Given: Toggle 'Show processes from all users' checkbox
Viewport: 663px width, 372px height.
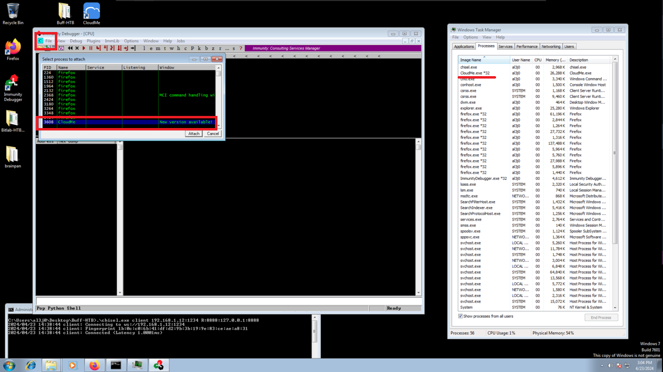Looking at the screenshot, I should click(x=461, y=316).
